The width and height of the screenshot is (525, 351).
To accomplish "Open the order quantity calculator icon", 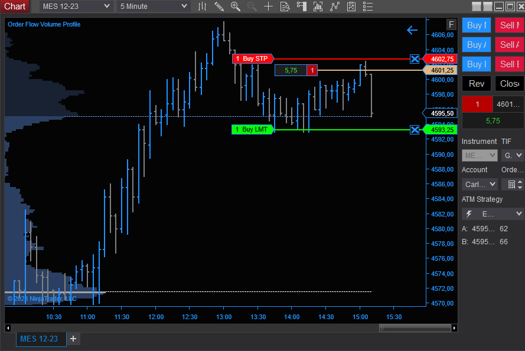I will click(511, 185).
